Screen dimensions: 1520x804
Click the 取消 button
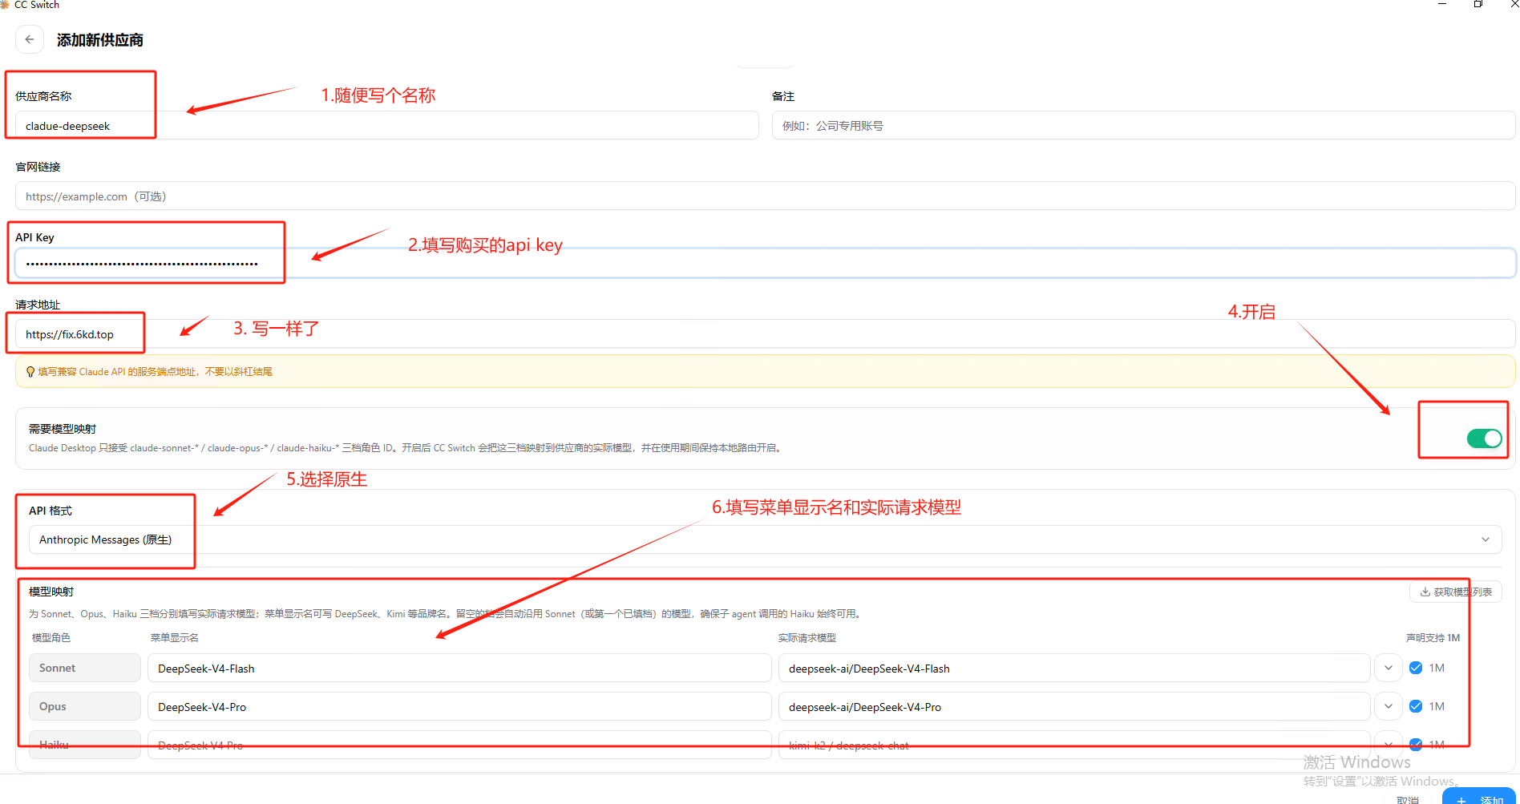click(1408, 799)
